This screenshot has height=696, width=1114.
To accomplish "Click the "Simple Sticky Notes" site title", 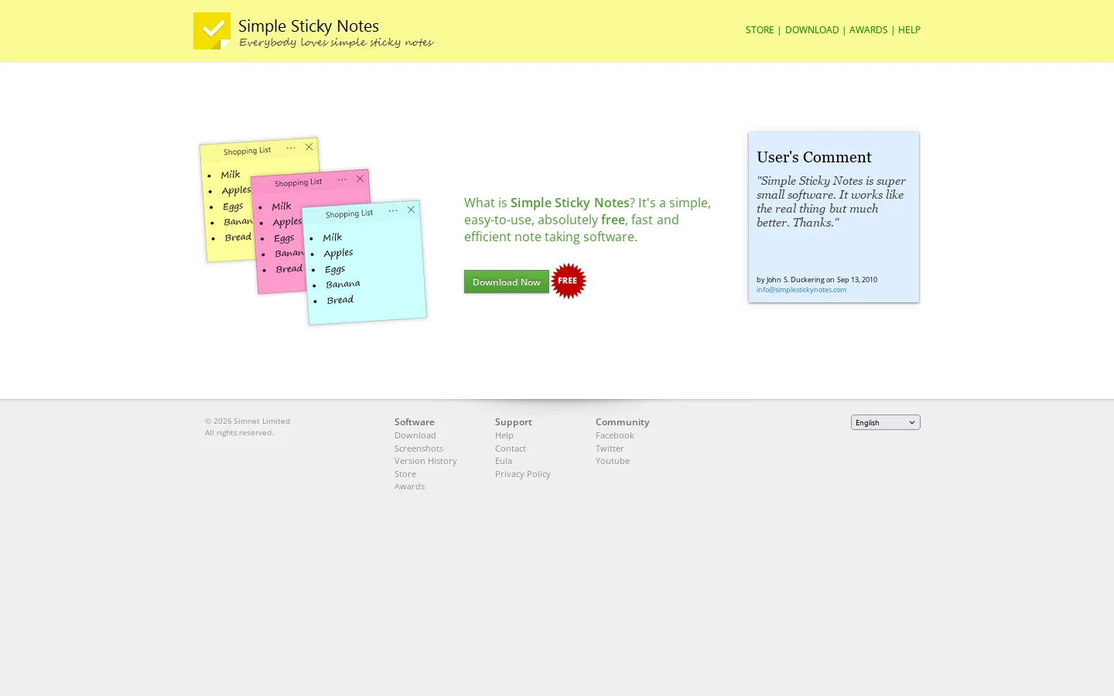I will [x=309, y=26].
